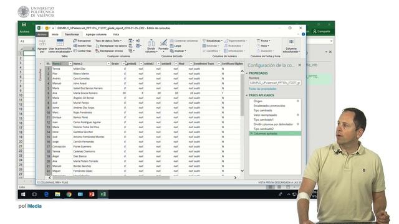The height and width of the screenshot is (224, 399).
Task: Click Reemplazar errores
Action: (x=109, y=51)
